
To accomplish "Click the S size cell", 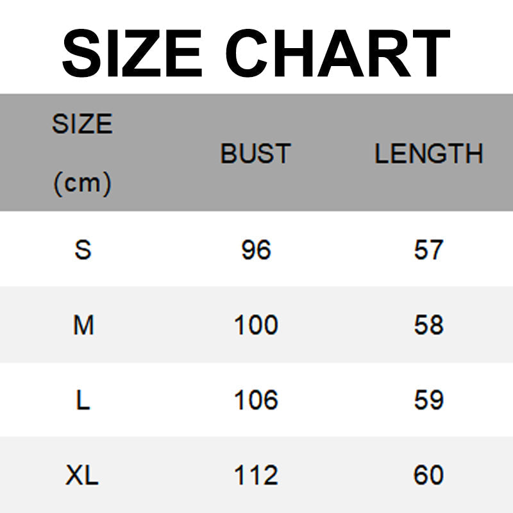I will (x=83, y=249).
